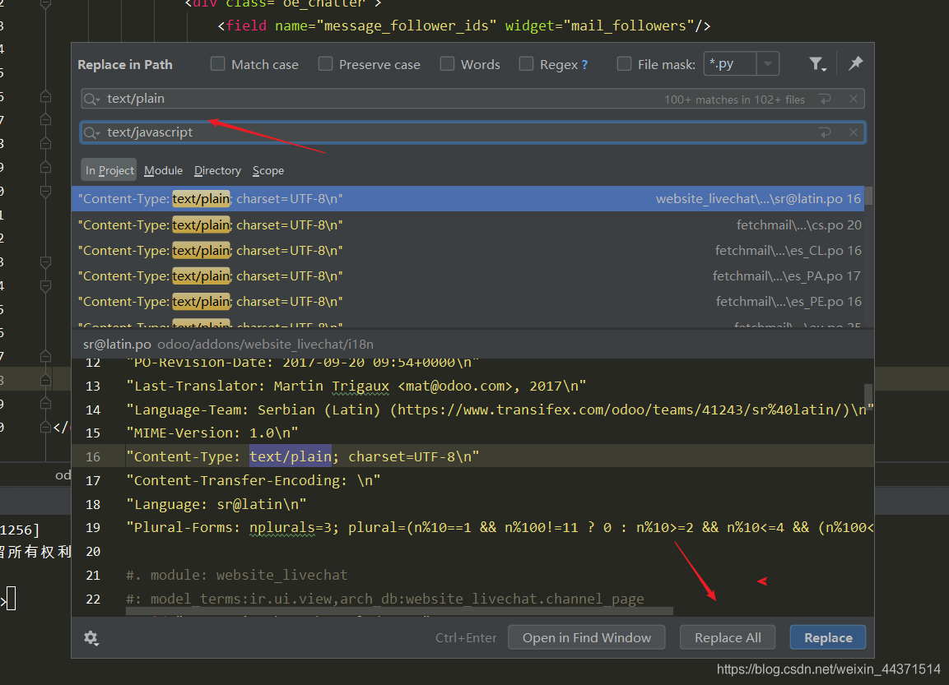
Task: Click the preview horizontal scrollbar
Action: [399, 611]
